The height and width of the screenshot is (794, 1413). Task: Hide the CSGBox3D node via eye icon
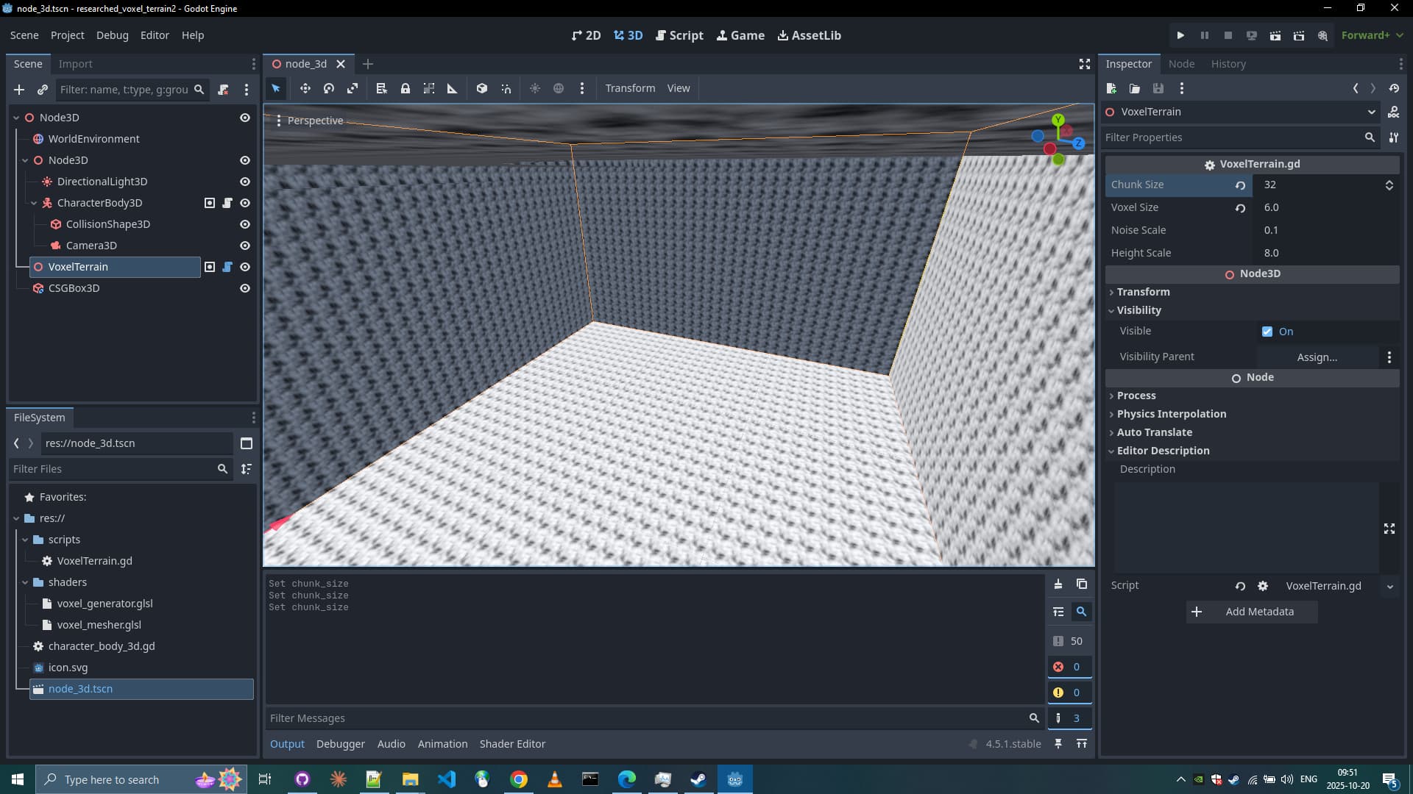[245, 288]
